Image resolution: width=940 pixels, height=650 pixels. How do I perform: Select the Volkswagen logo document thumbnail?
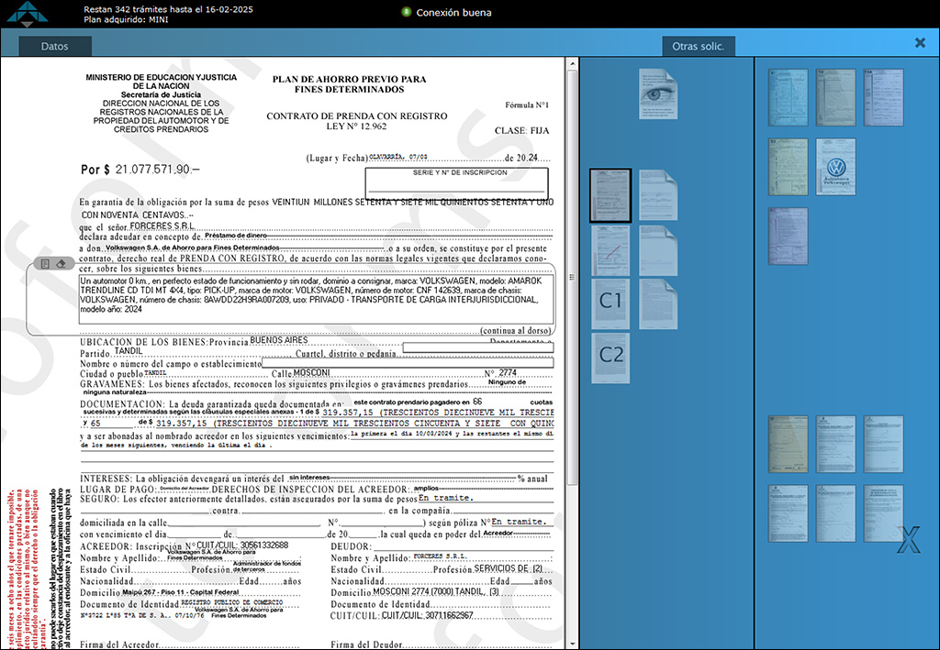(835, 167)
